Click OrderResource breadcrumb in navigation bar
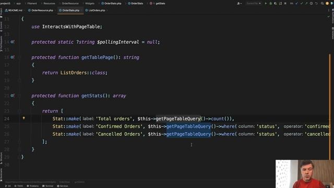The width and height of the screenshot is (334, 188). point(70,4)
